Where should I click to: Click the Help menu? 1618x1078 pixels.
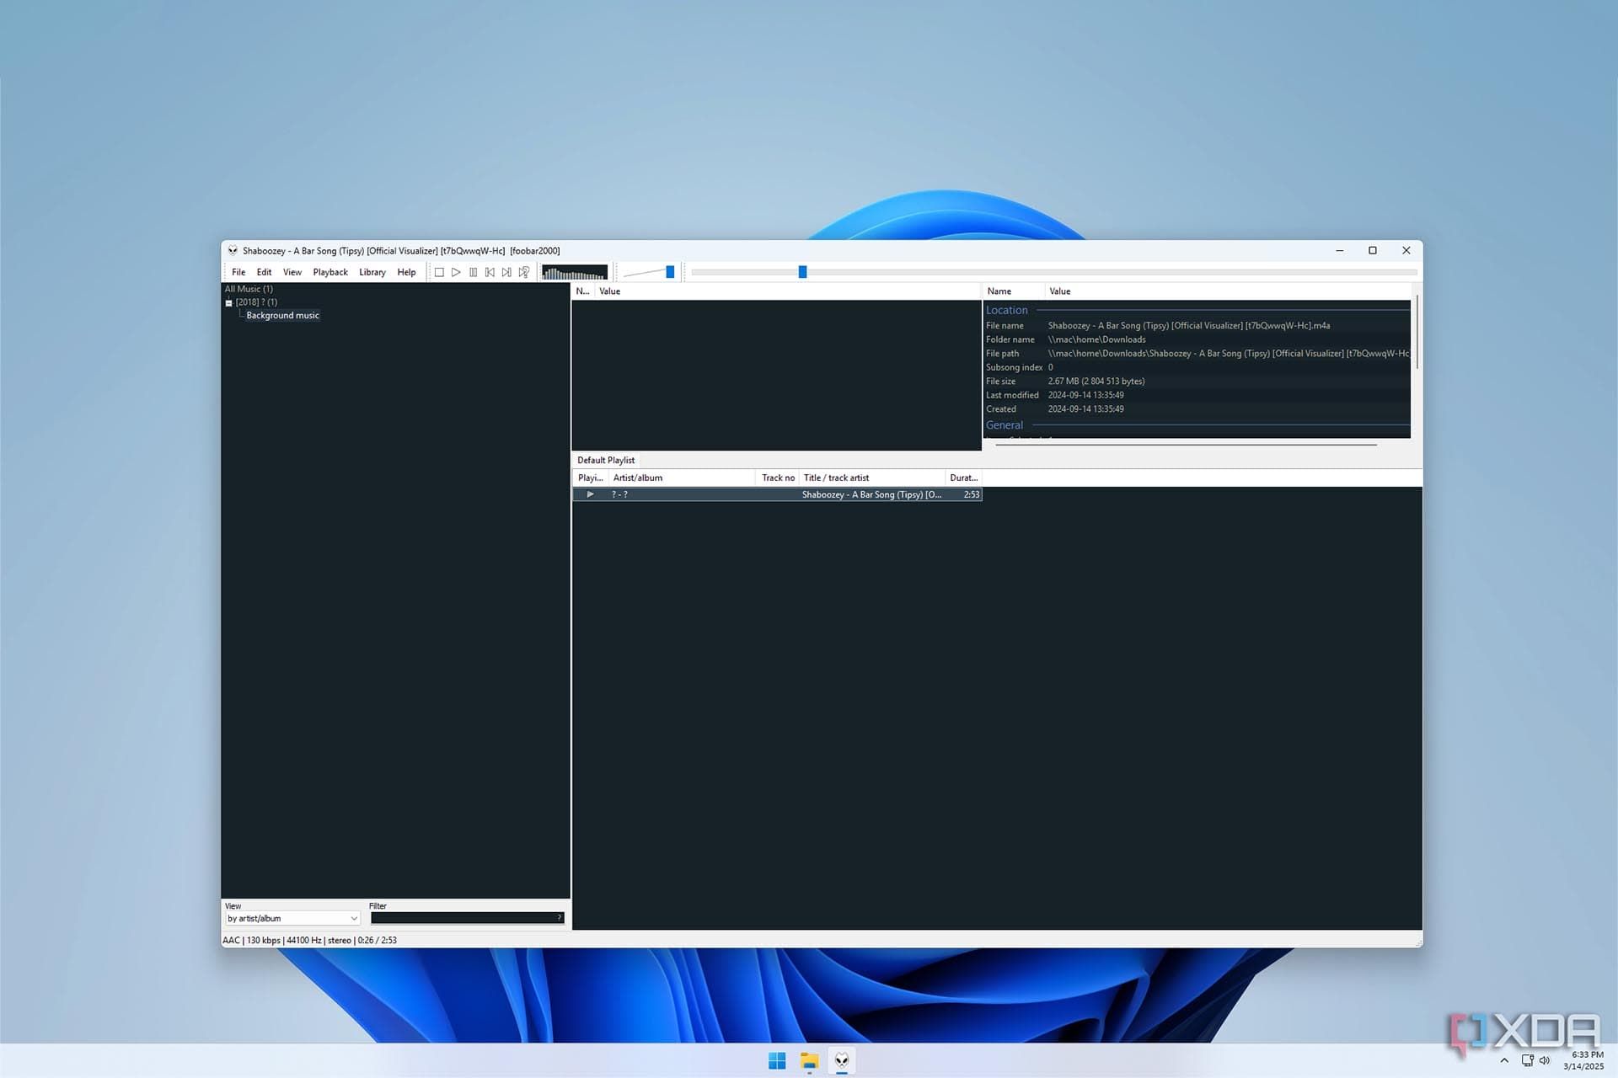[x=407, y=270]
